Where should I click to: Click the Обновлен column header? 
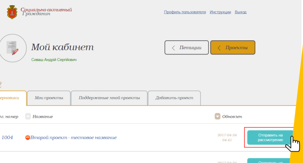(232, 116)
